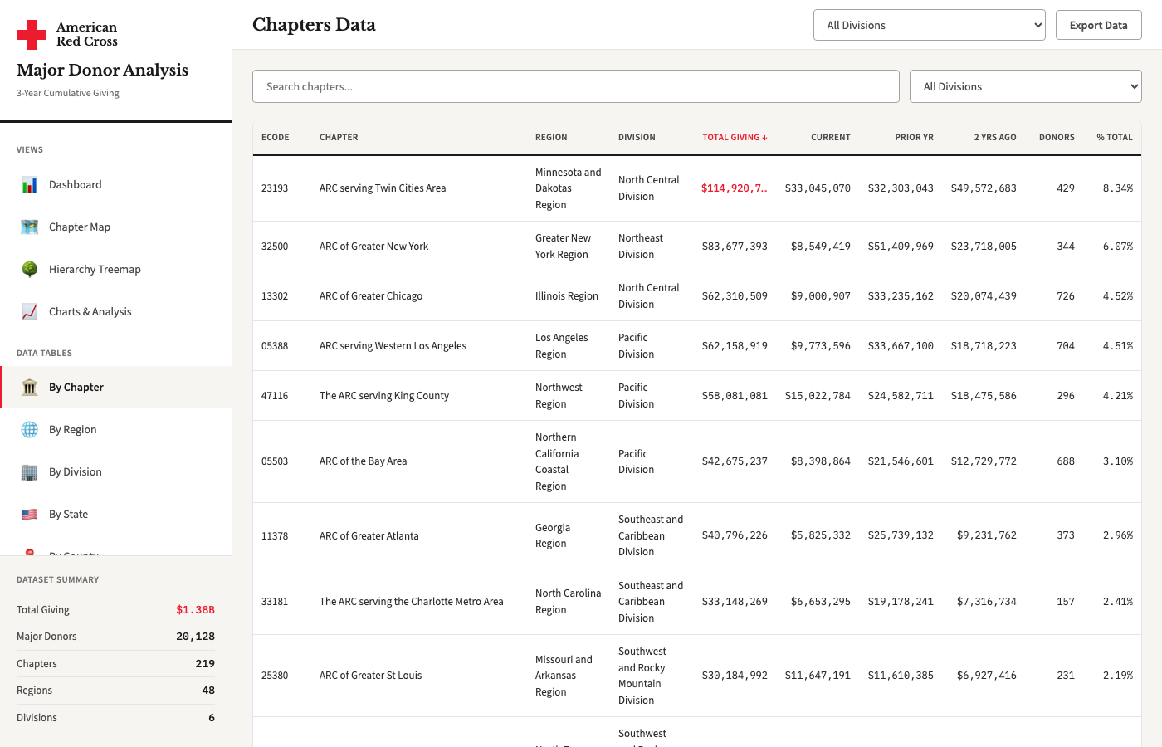Sort table by Total Giving column
This screenshot has width=1162, height=747.
[735, 138]
